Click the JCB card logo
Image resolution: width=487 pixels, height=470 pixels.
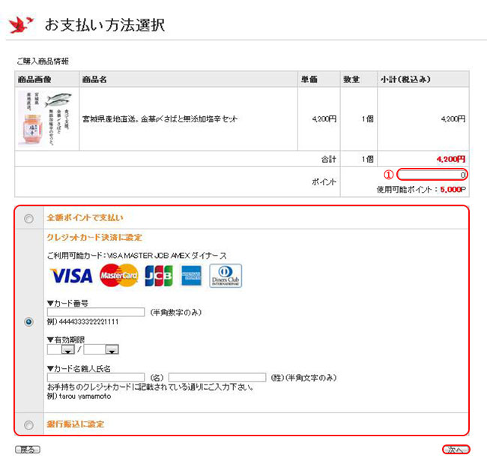tap(159, 276)
